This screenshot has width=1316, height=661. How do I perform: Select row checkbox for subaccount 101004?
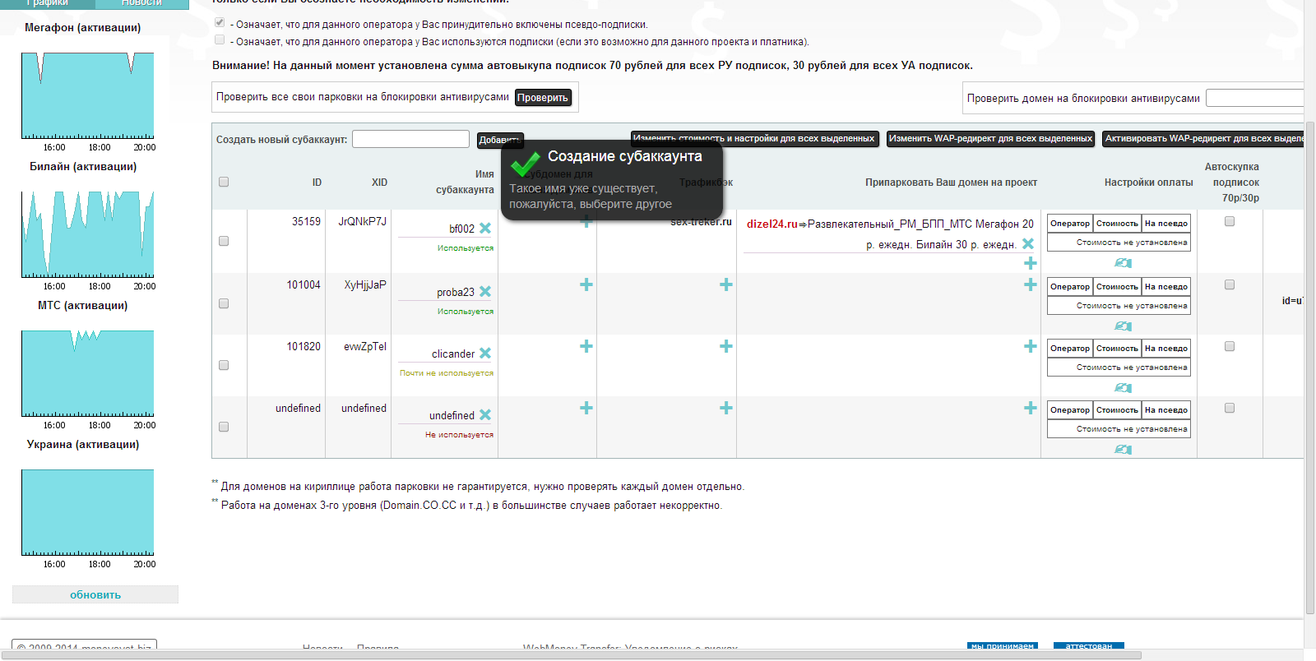(224, 303)
